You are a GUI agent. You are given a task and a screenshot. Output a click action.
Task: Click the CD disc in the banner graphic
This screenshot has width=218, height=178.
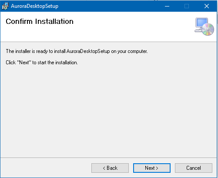208,29
